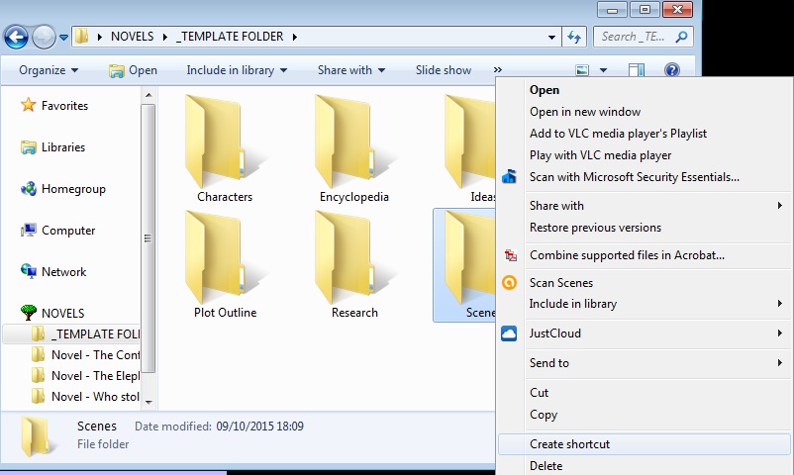The image size is (794, 475).
Task: Click the Open toolbar button
Action: pos(134,70)
